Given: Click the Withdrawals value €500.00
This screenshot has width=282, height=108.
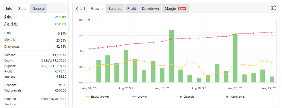Looking at the screenshot, I should [x=60, y=90].
